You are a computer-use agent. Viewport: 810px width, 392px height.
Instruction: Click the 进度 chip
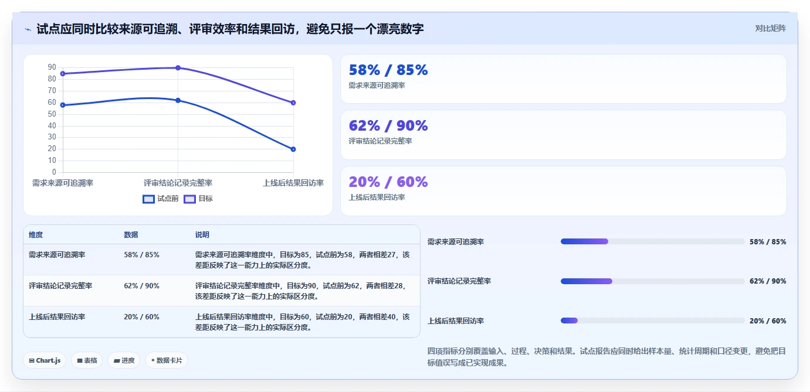pos(124,360)
